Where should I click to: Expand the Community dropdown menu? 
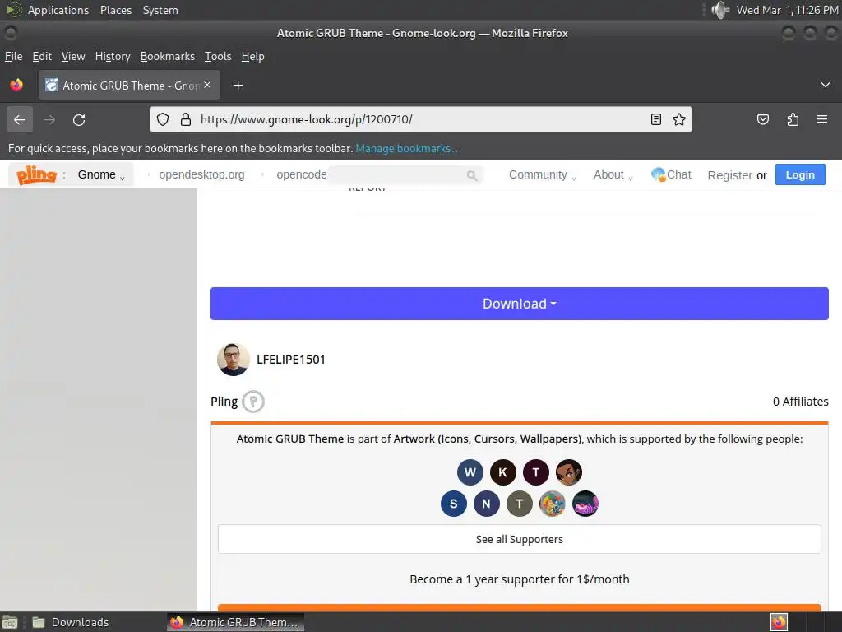(x=542, y=174)
